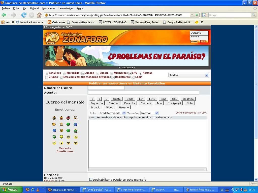Click the Windows Inicio start button
This screenshot has height=193, width=258.
pos(11,190)
